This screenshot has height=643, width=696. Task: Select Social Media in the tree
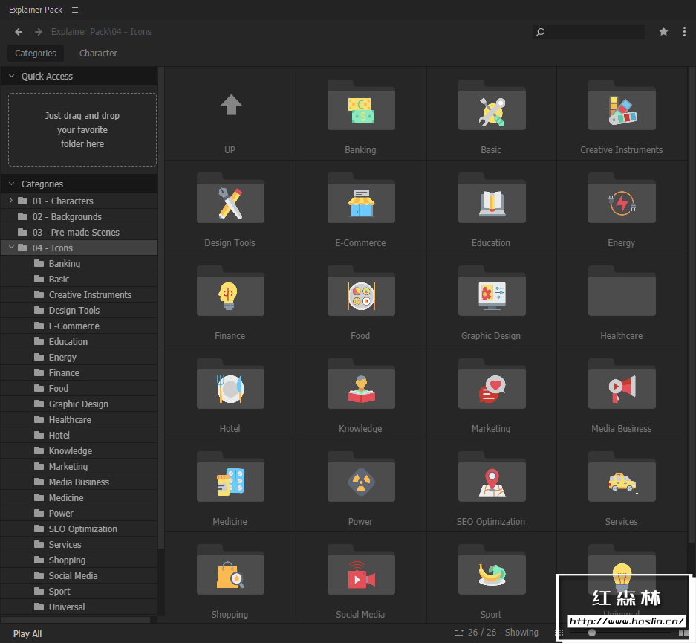[79, 575]
